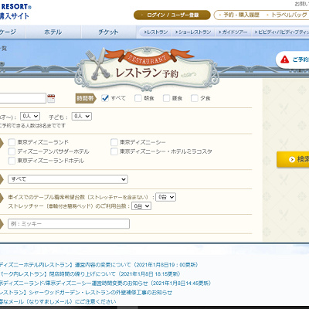Open the ストレッチャー count dropdown

point(141,206)
